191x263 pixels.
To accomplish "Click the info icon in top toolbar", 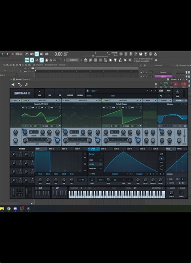I will [150, 54].
